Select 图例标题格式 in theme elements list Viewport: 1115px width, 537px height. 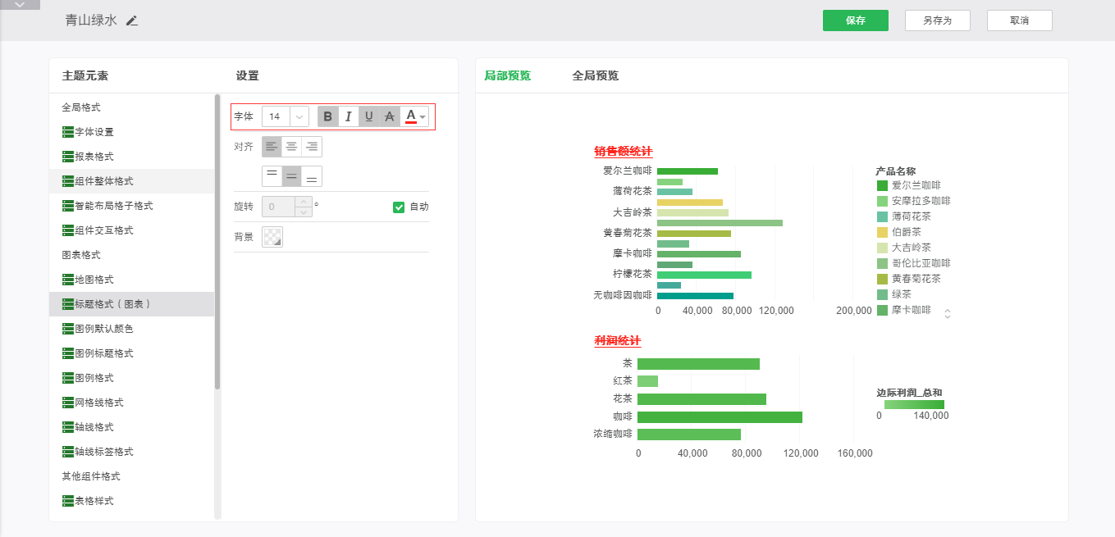(x=103, y=353)
